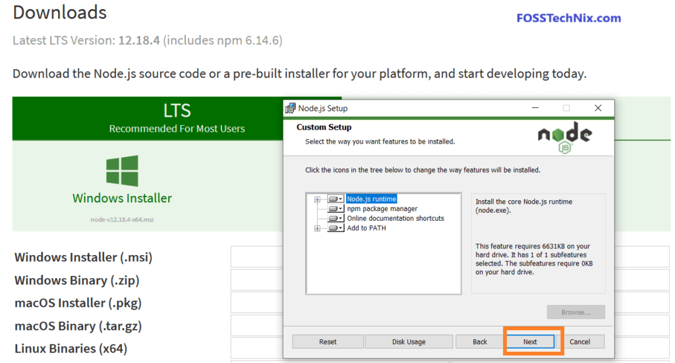Click the Next button in Node.js Setup

pos(530,341)
